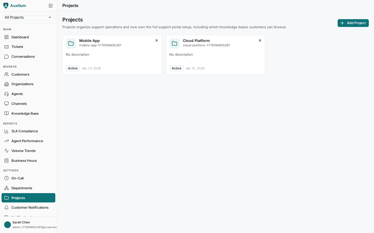
Task: Open the All Projects dropdown
Action: coord(28,17)
